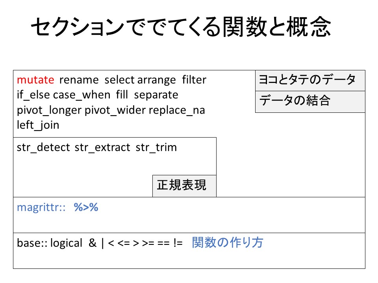Click the replace_na function name
The image size is (378, 283).
[x=177, y=110]
